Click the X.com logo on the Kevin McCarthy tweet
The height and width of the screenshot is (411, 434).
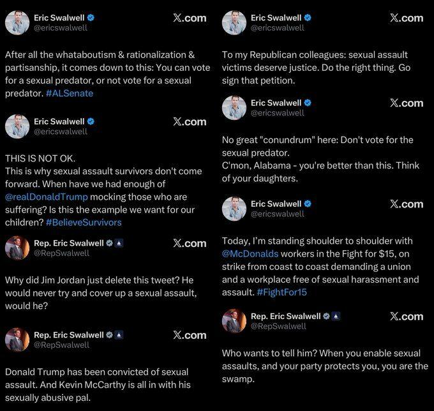click(x=190, y=335)
